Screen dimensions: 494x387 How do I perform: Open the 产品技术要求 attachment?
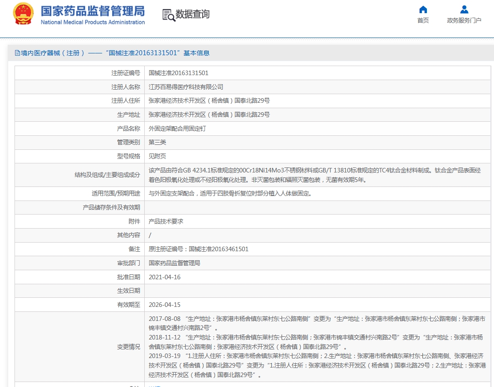coord(166,221)
